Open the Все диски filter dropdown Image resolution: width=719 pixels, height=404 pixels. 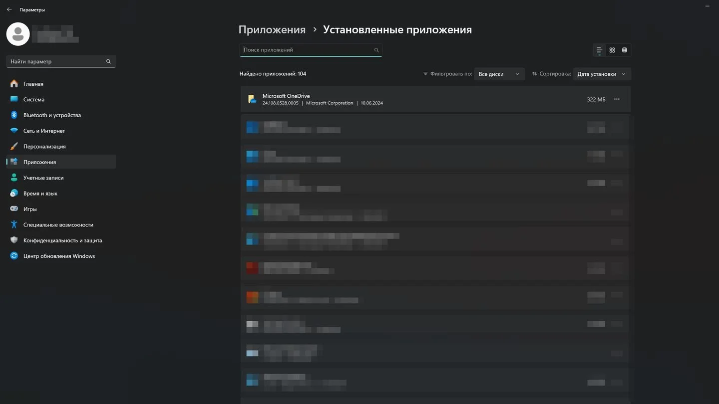[499, 74]
